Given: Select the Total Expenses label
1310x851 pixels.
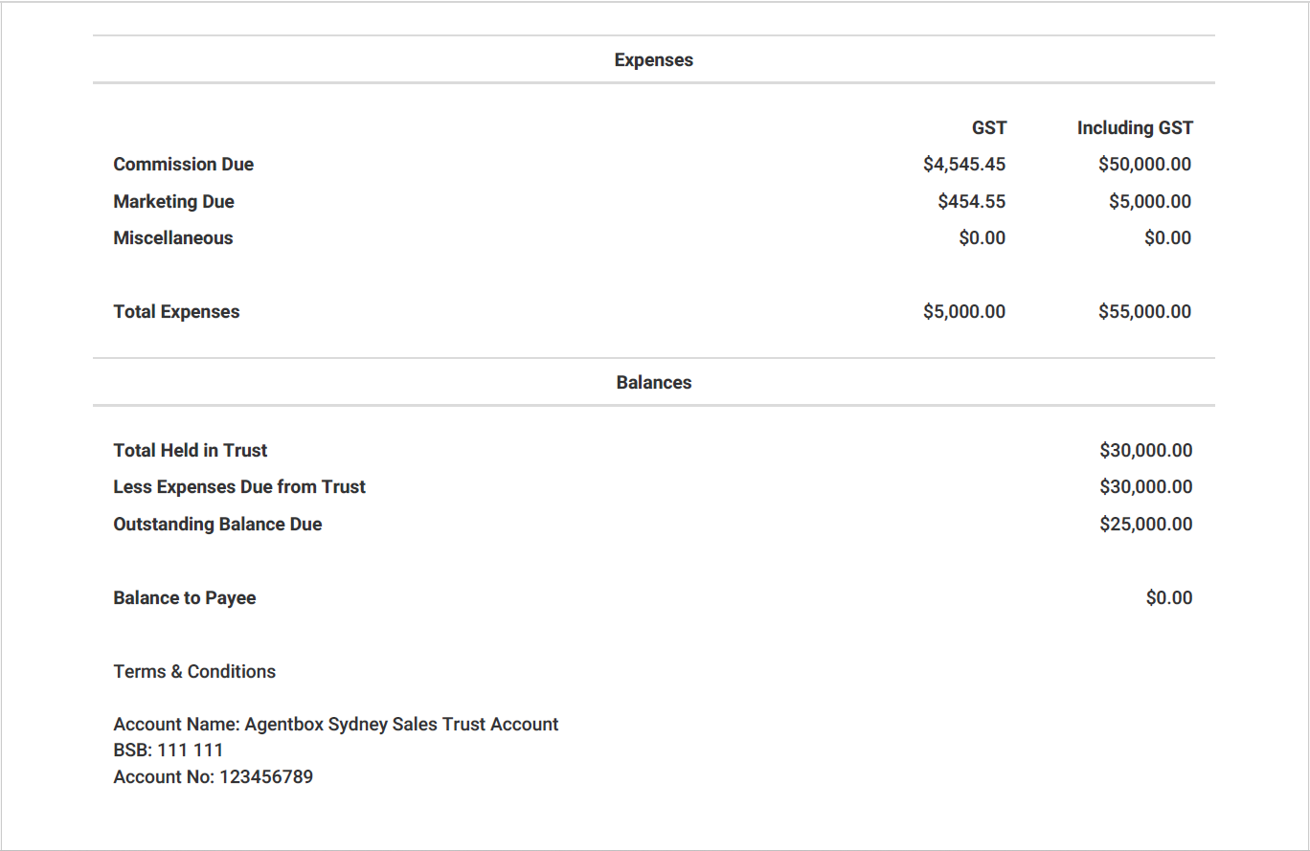Looking at the screenshot, I should click(x=177, y=312).
